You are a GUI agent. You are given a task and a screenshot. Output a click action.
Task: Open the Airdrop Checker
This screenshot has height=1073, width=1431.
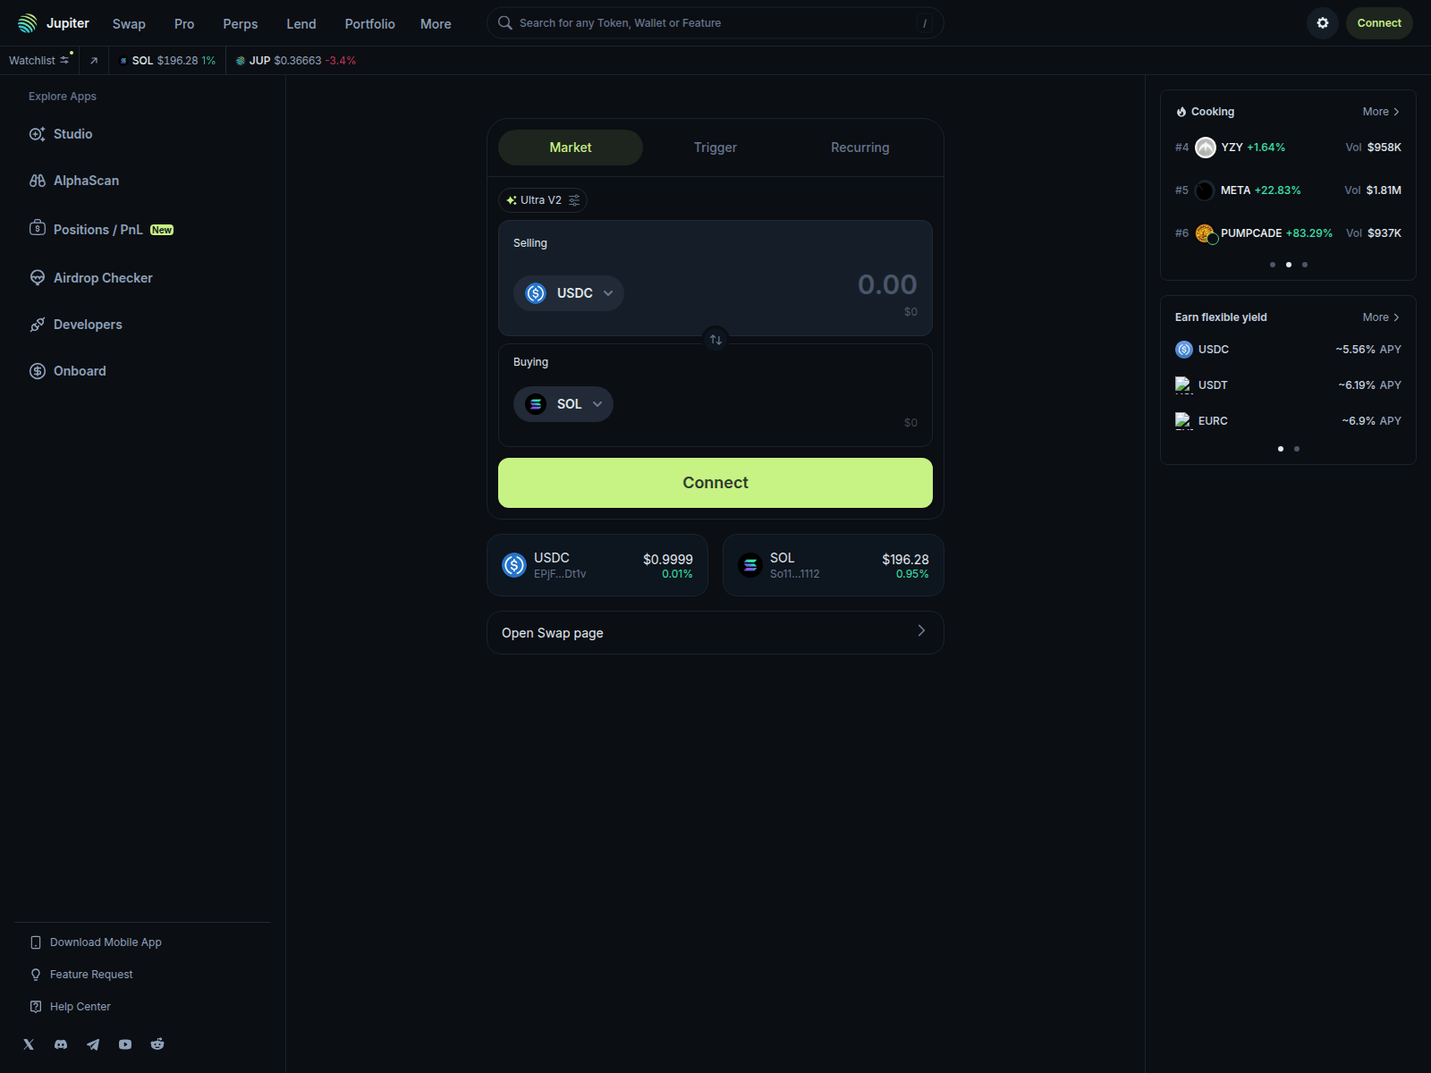[x=103, y=277]
